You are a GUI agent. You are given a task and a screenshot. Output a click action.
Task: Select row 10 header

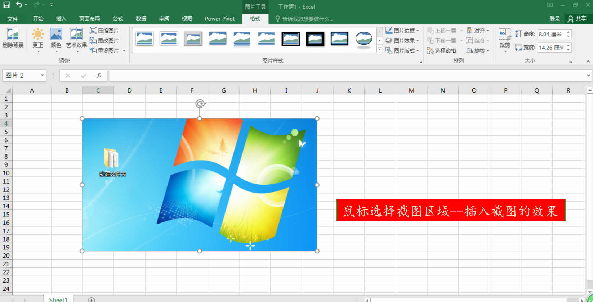(6, 173)
